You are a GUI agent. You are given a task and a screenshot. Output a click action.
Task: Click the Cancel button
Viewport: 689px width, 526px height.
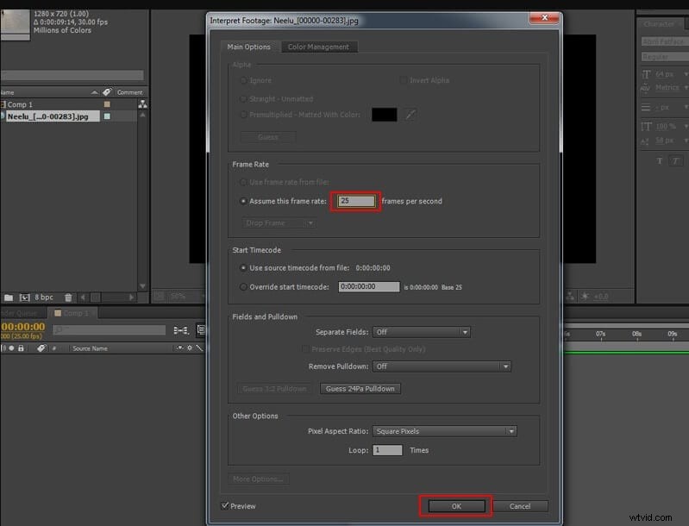[520, 506]
